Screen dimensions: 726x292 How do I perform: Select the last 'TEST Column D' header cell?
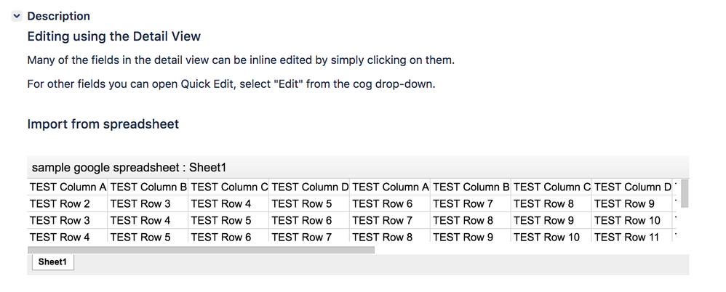632,187
